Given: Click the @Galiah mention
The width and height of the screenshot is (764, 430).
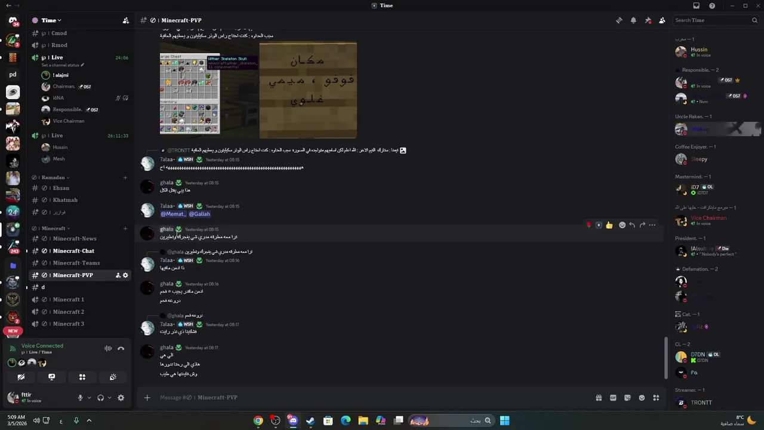Looking at the screenshot, I should [199, 214].
